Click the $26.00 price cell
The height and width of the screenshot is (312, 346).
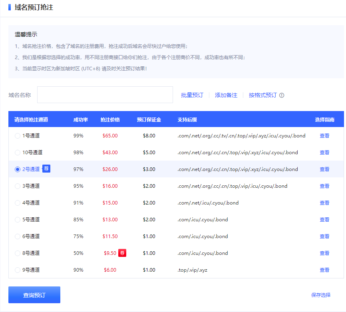(110, 169)
